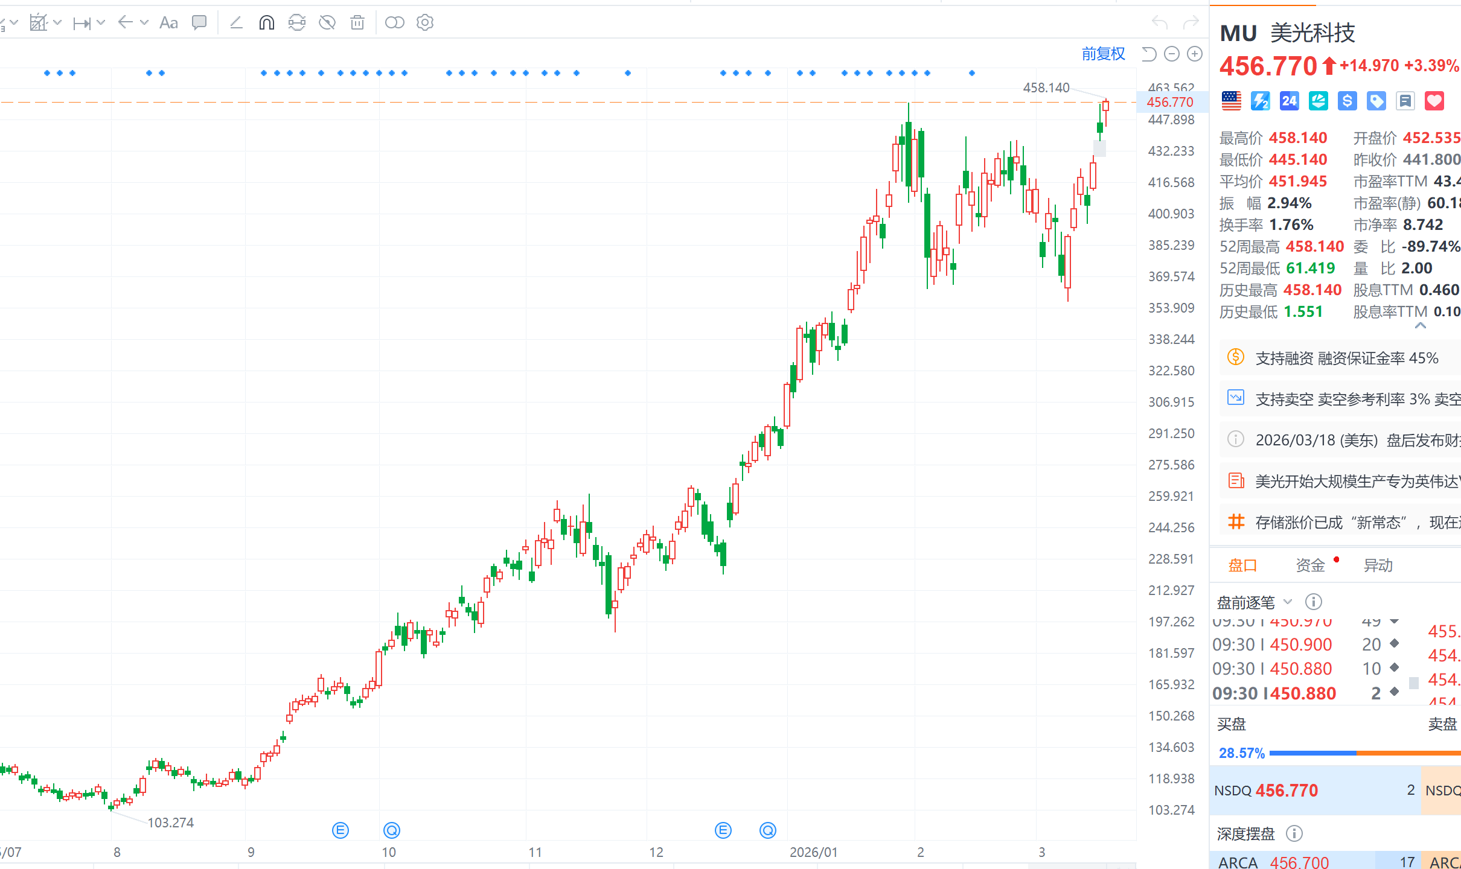1461x869 pixels.
Task: Open the 支持融资 margin info row
Action: (1346, 358)
